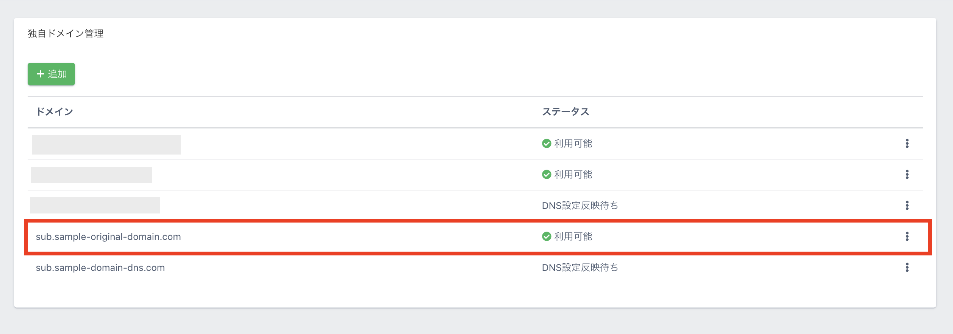
Task: Click 利用可能 status for sub.sample-original-domain.com
Action: 573,237
